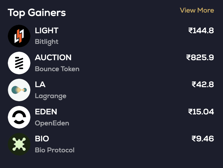223x168 pixels.
Task: Click the Bounce Token subtitle text
Action: click(x=57, y=69)
